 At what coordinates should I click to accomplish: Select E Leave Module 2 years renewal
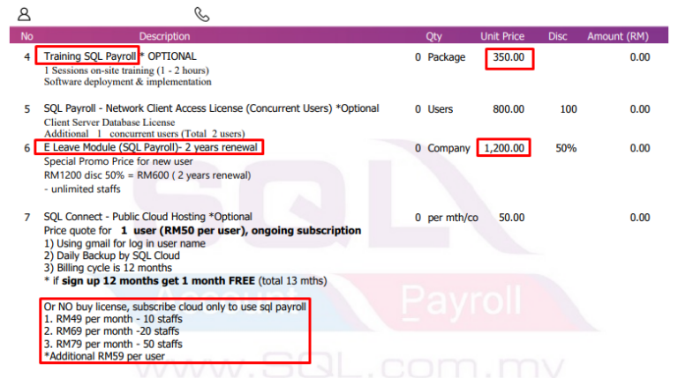tap(150, 147)
